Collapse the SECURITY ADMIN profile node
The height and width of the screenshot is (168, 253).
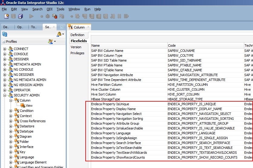pyautogui.click(x=5, y=95)
